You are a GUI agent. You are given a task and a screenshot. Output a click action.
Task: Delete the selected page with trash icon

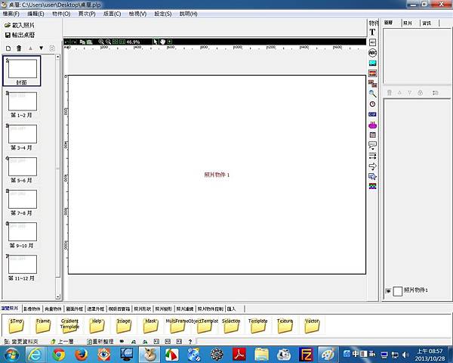19,48
